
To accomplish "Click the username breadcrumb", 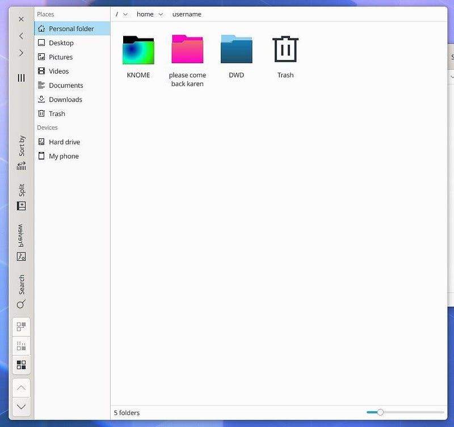I will (187, 14).
